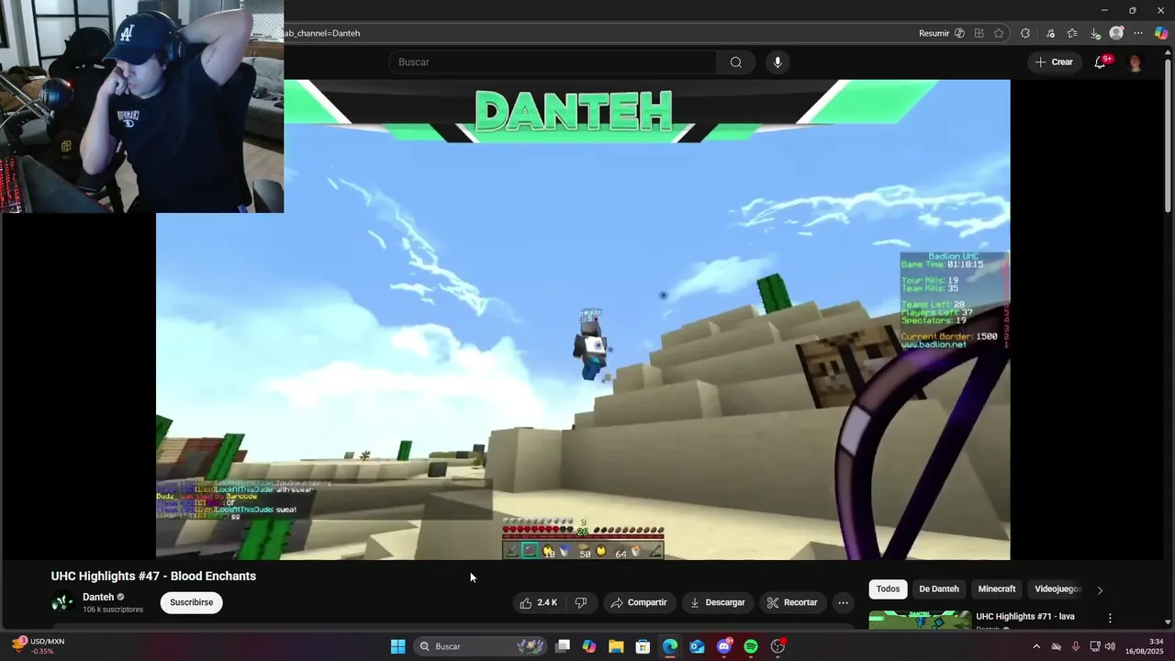Open UHC Highlights #71 - lava video
This screenshot has width=1175, height=661.
(x=1025, y=617)
